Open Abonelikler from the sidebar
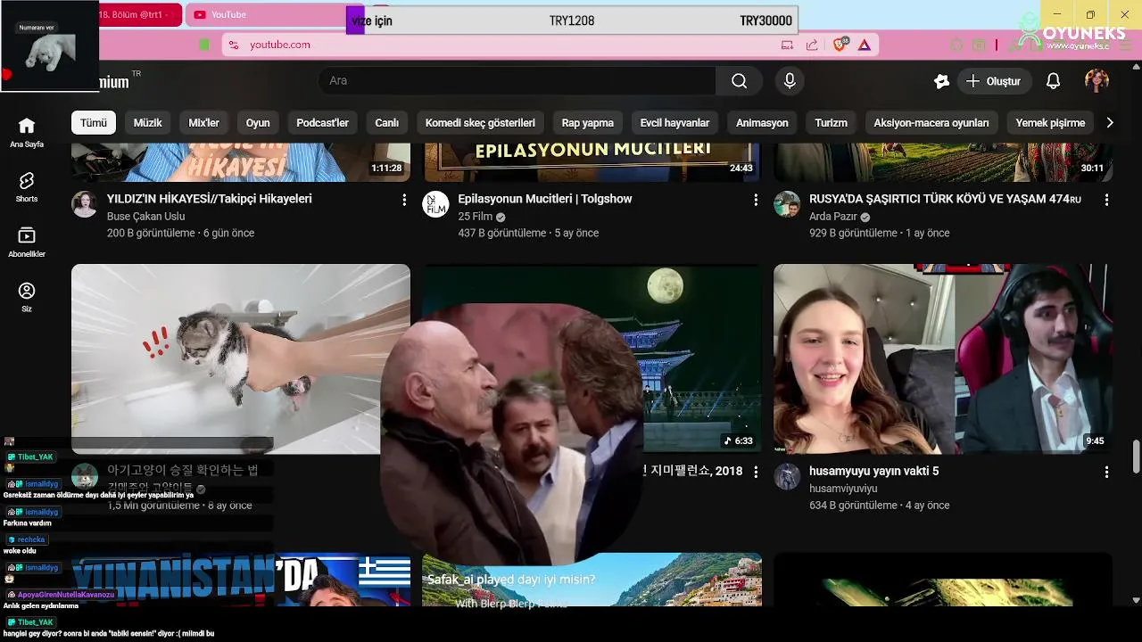Screen dimensions: 1142x642 27,243
